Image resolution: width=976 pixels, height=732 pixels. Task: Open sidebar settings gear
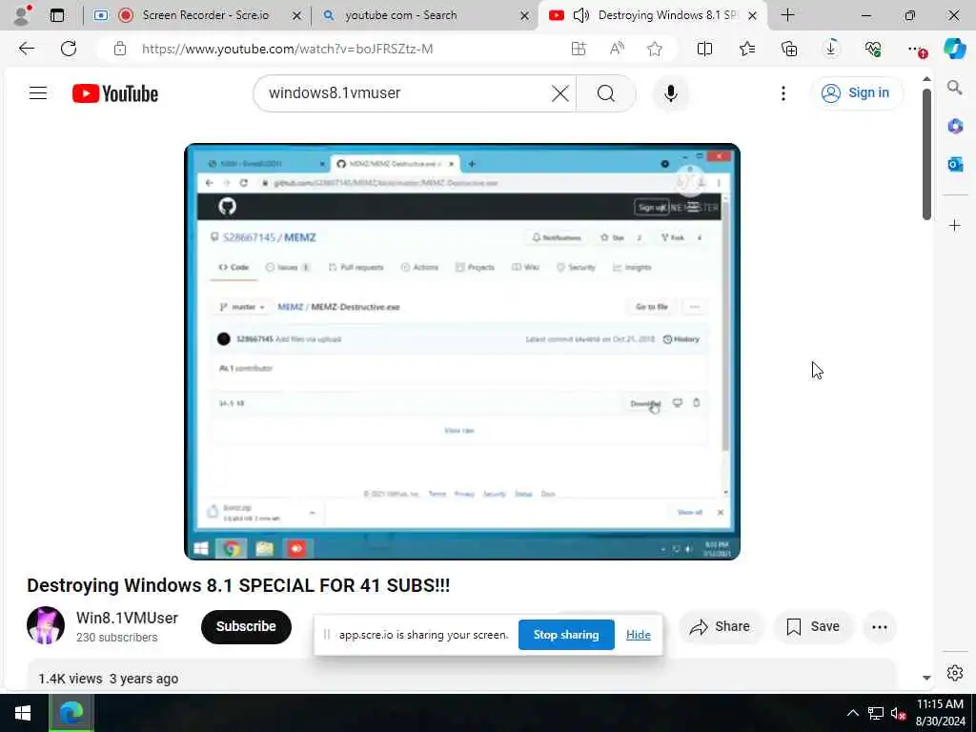[955, 673]
